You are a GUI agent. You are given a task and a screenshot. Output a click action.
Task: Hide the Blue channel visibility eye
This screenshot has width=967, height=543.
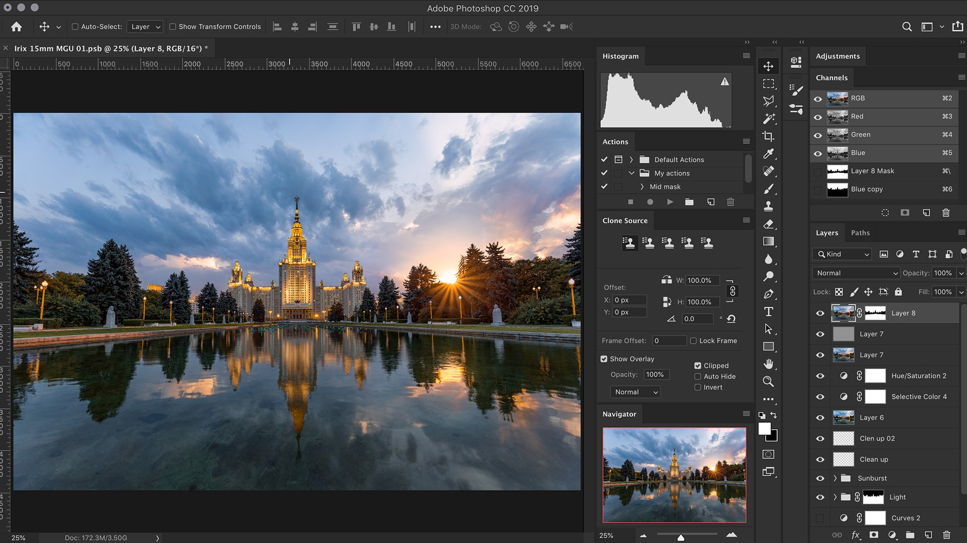(x=818, y=153)
